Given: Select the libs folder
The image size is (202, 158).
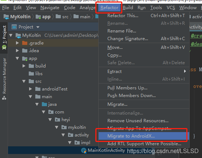Looking at the screenshot, I should click(36, 74).
